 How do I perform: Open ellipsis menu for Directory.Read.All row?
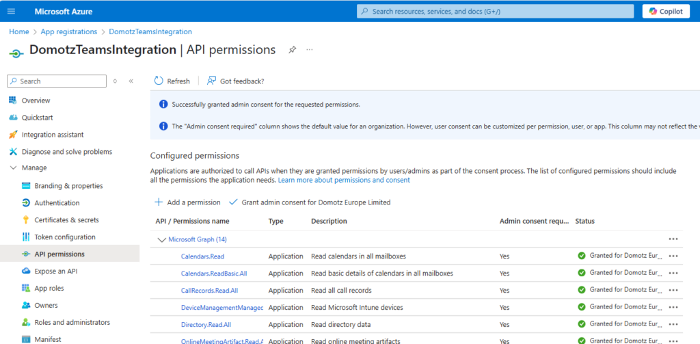pyautogui.click(x=673, y=324)
